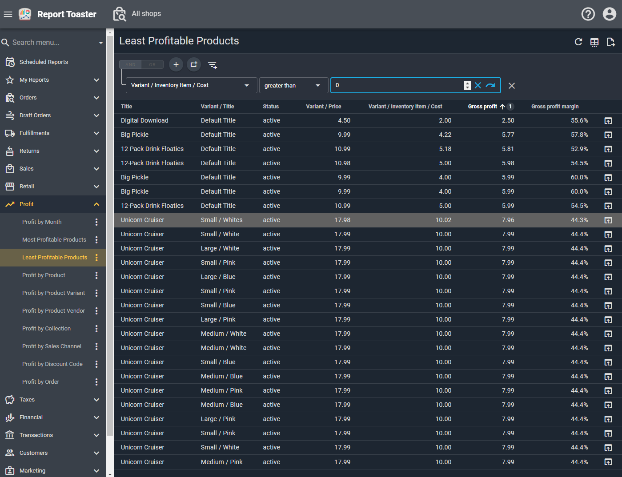
Task: Open the Variant / Inventory Item / Cost dropdown
Action: click(x=191, y=85)
